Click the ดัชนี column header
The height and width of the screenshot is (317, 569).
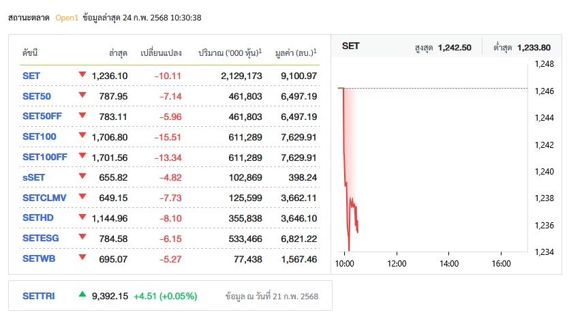pyautogui.click(x=30, y=53)
